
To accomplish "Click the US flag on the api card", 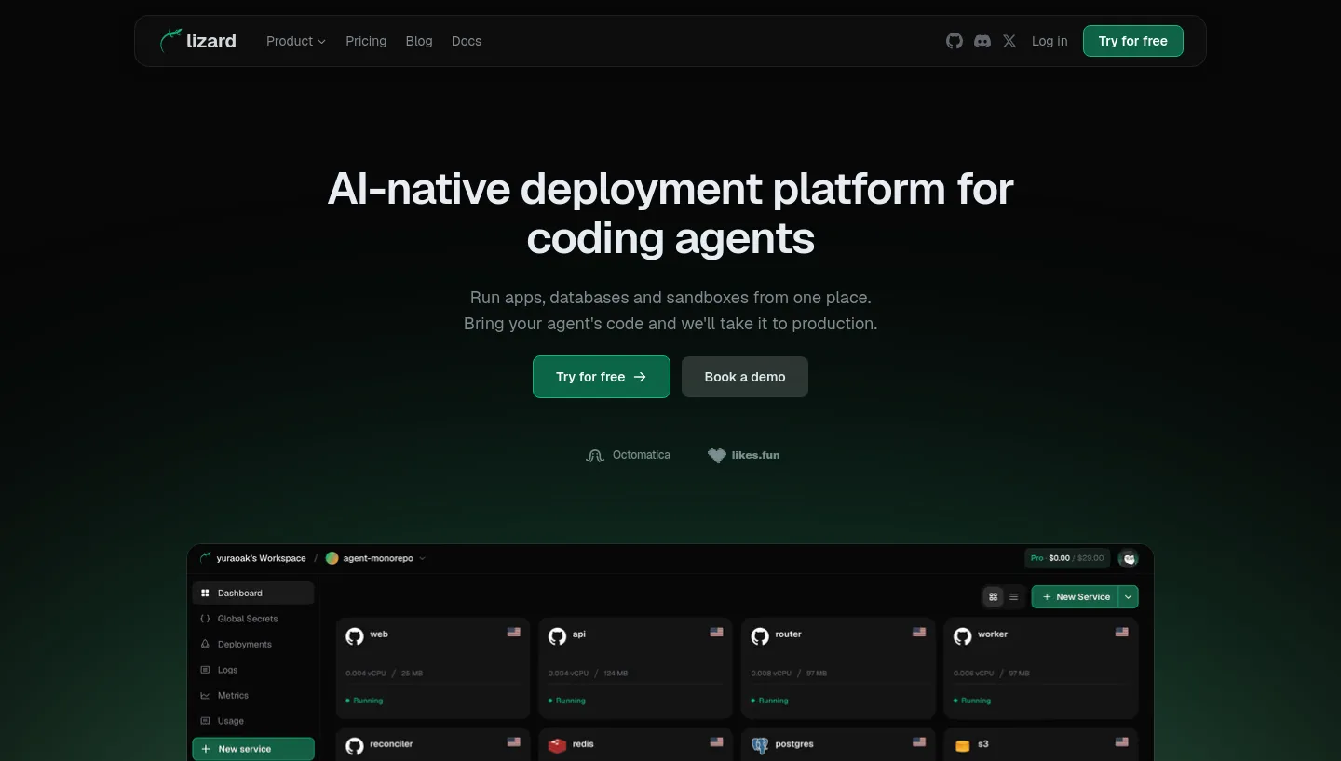I will [x=717, y=632].
